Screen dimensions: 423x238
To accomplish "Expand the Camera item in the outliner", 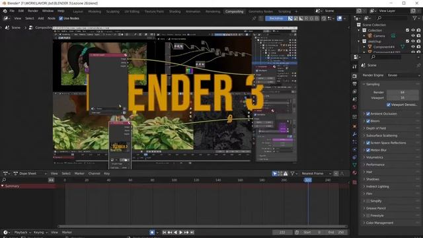I will [364, 36].
